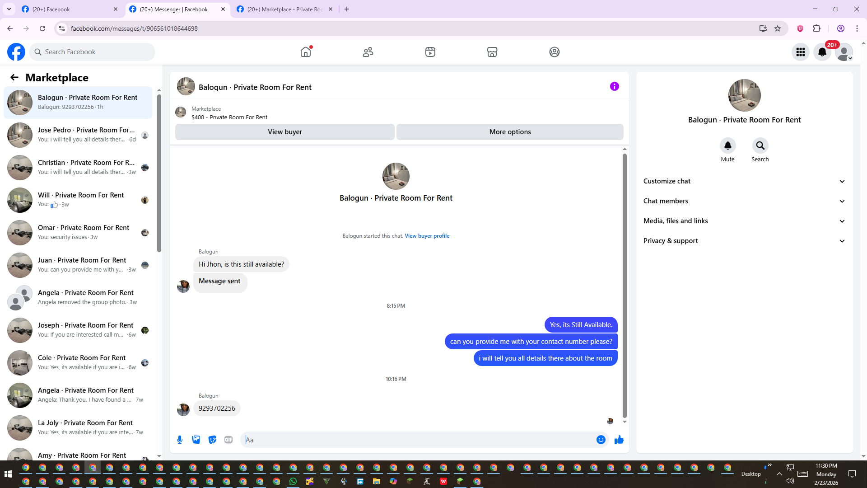
Task: Click the chat messages vertical scrollbar
Action: pyautogui.click(x=625, y=285)
